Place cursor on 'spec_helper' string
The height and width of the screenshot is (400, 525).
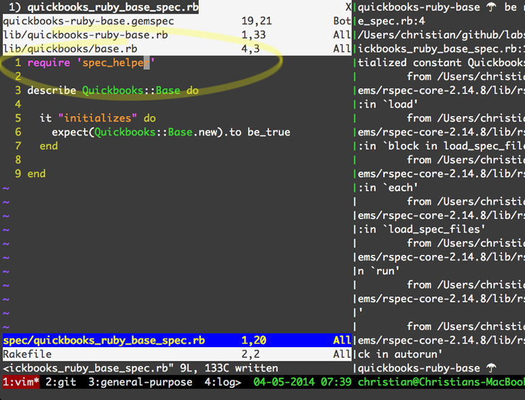point(116,63)
